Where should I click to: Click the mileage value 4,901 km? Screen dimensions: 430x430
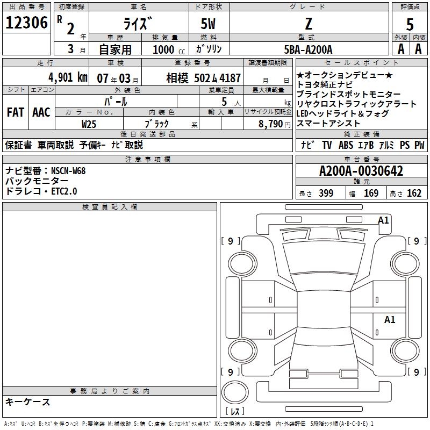point(67,77)
